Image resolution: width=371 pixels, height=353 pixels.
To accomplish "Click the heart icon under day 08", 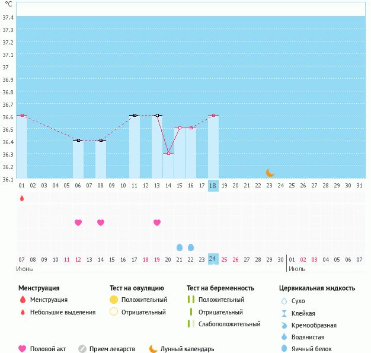I will pos(101,222).
